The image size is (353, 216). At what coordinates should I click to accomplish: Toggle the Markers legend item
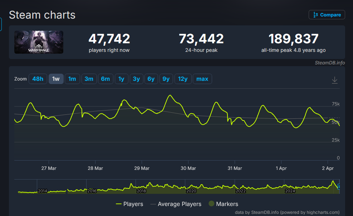click(223, 204)
